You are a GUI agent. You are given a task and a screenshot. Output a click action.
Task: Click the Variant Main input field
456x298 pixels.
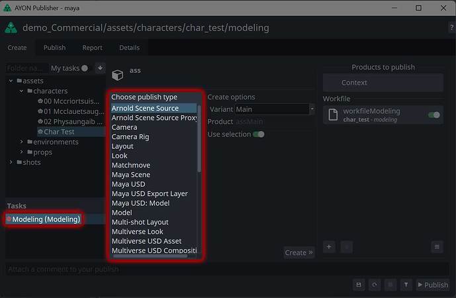272,109
